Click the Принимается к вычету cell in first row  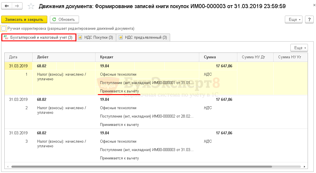pyautogui.click(x=119, y=91)
